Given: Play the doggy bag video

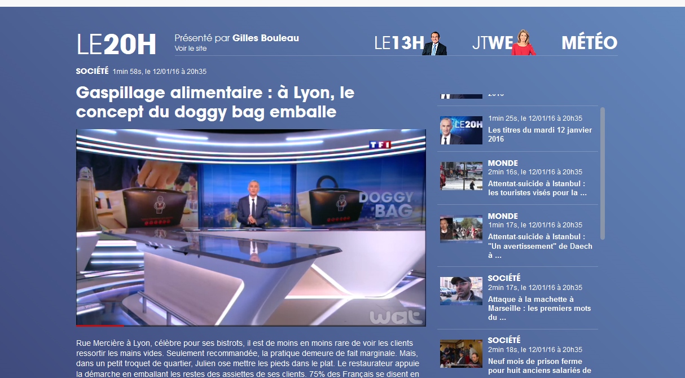Looking at the screenshot, I should pyautogui.click(x=251, y=227).
